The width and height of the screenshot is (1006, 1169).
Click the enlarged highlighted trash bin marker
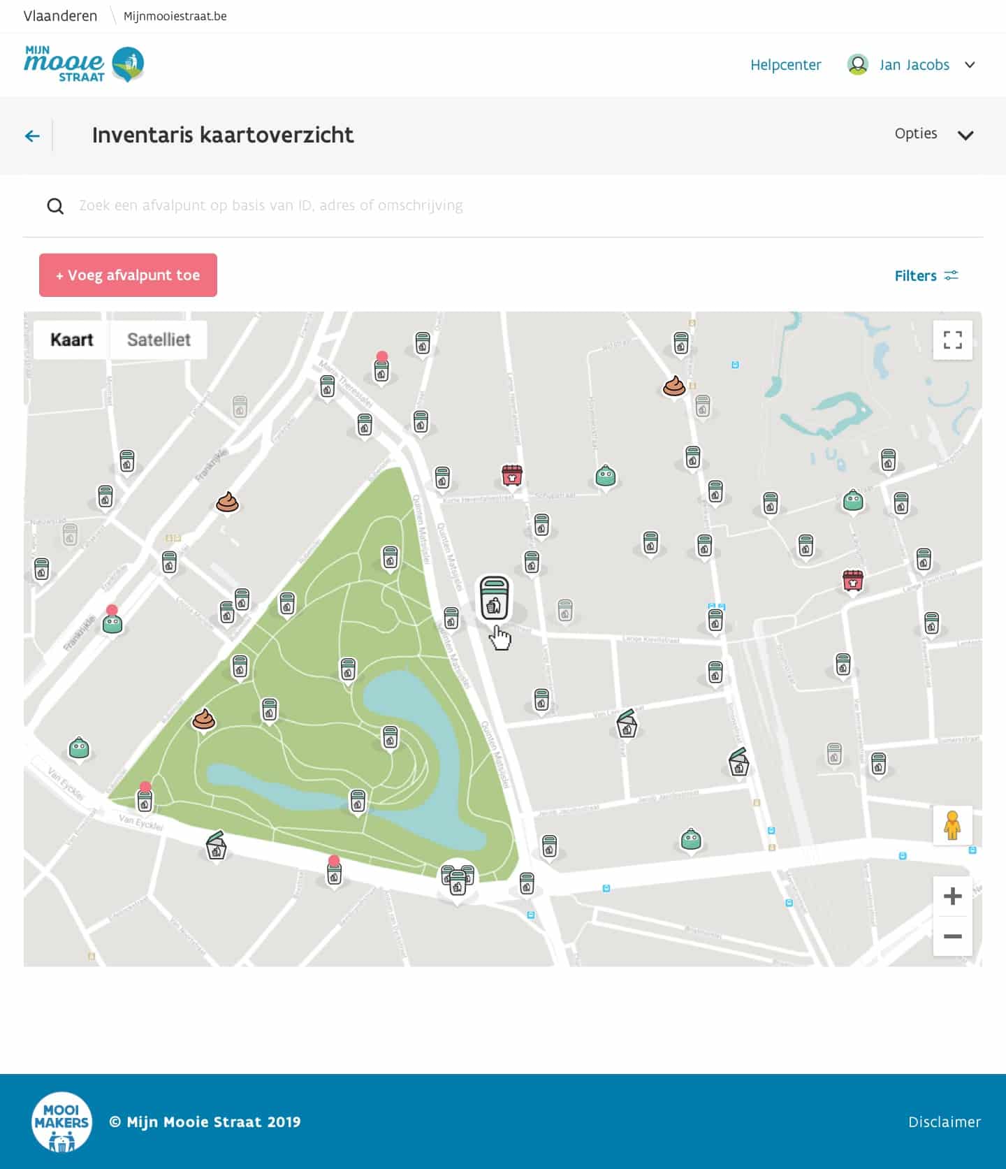point(494,598)
